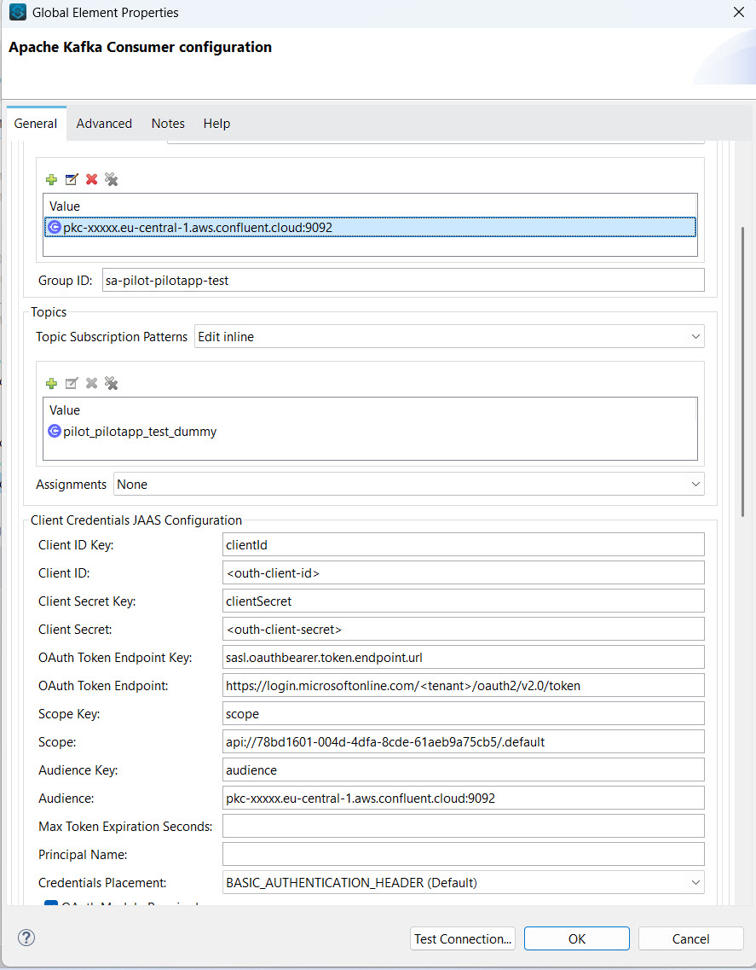Click the Value column header in bootstrap servers
Image resolution: width=756 pixels, height=970 pixels.
(370, 206)
